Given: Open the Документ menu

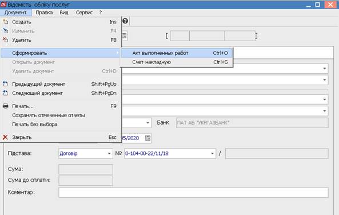Looking at the screenshot, I should click(x=15, y=13).
